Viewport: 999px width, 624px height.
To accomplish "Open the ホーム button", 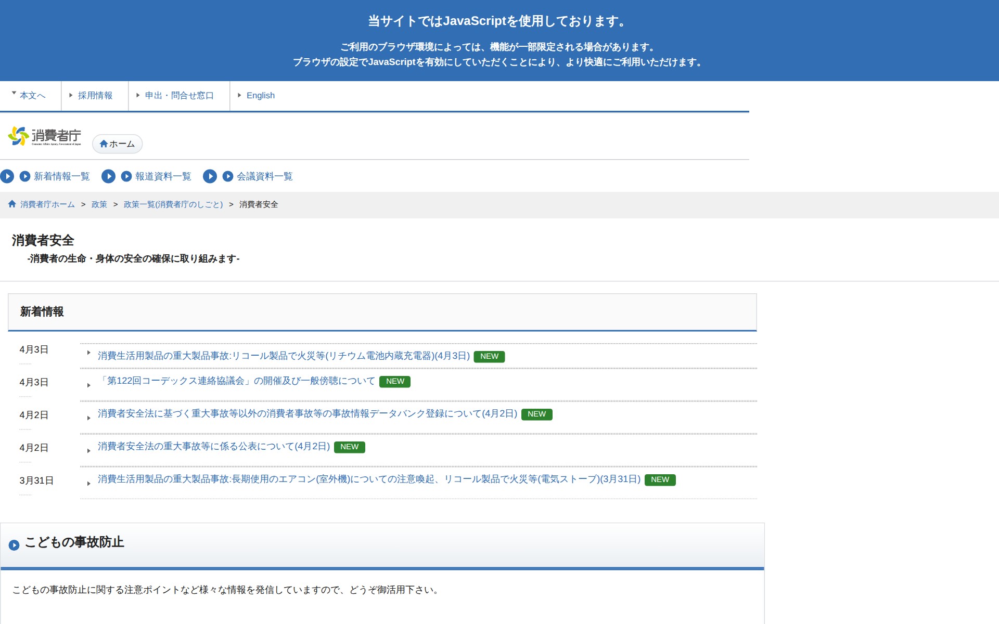I will 117,144.
